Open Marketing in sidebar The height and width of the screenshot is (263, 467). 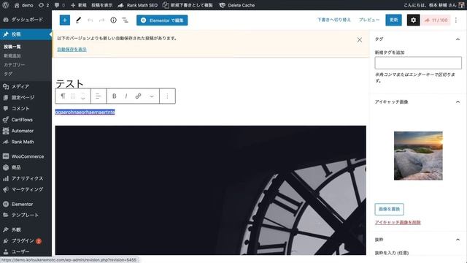click(x=26, y=189)
